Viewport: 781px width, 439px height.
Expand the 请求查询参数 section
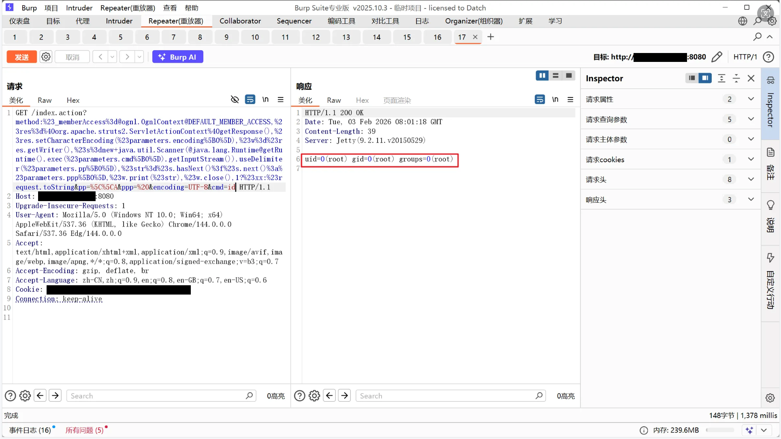(x=671, y=119)
